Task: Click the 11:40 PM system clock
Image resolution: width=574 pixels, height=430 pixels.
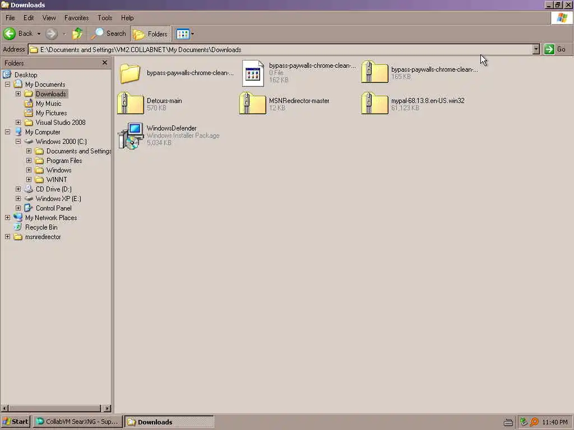Action: 555,422
